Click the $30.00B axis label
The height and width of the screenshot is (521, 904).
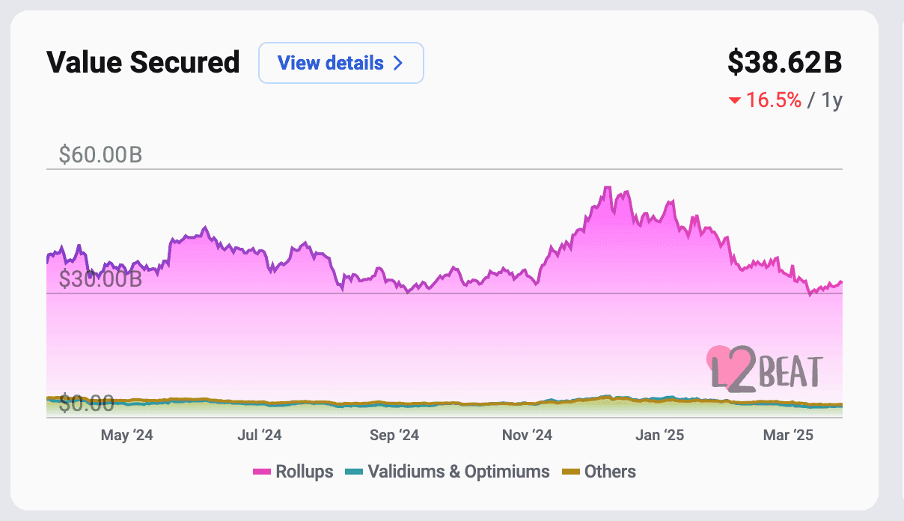pyautogui.click(x=100, y=279)
